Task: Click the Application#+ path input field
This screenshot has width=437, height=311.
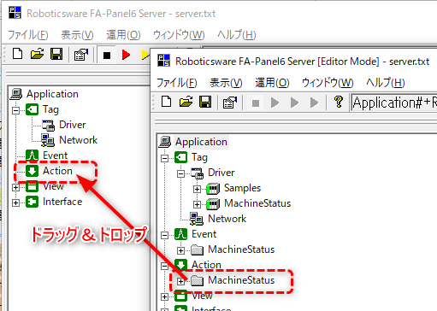Action: (394, 103)
